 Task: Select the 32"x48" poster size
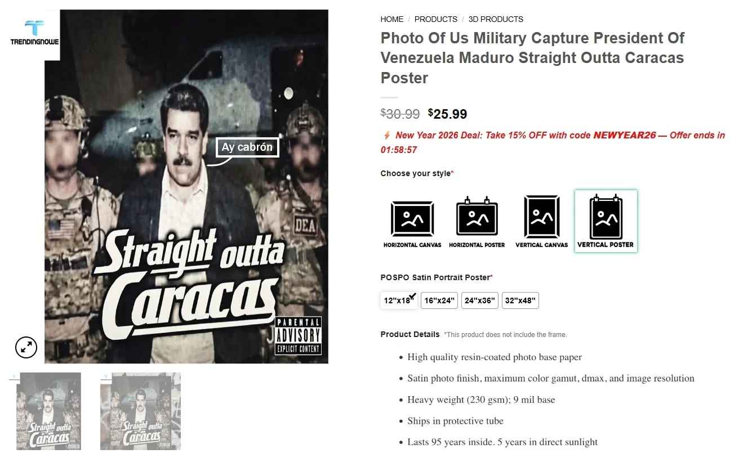520,300
